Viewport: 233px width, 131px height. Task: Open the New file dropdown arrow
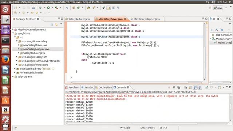pos(19,8)
